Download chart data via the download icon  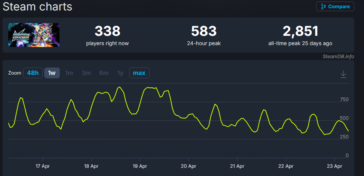343,74
